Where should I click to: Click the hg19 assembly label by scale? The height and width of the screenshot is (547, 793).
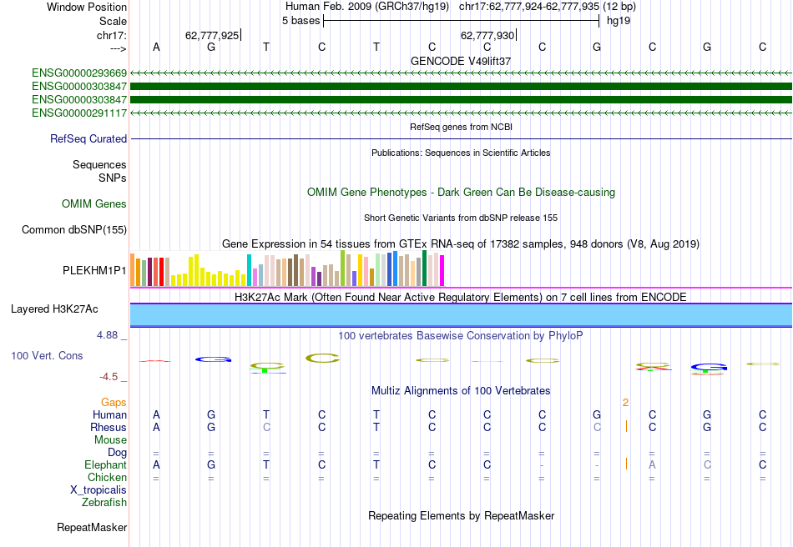click(619, 21)
